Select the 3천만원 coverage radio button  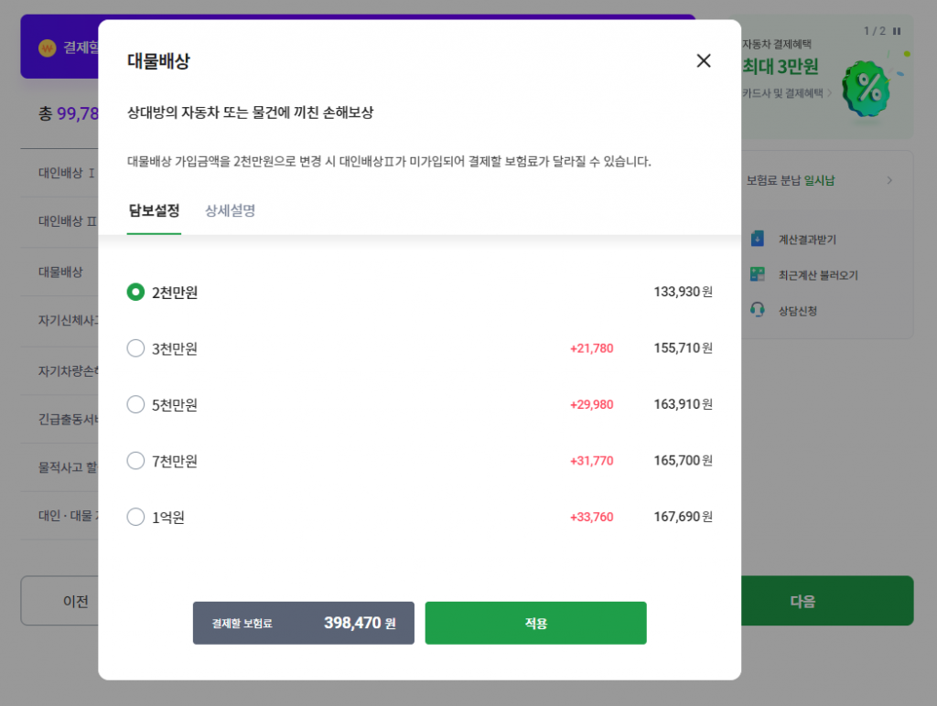pos(135,348)
